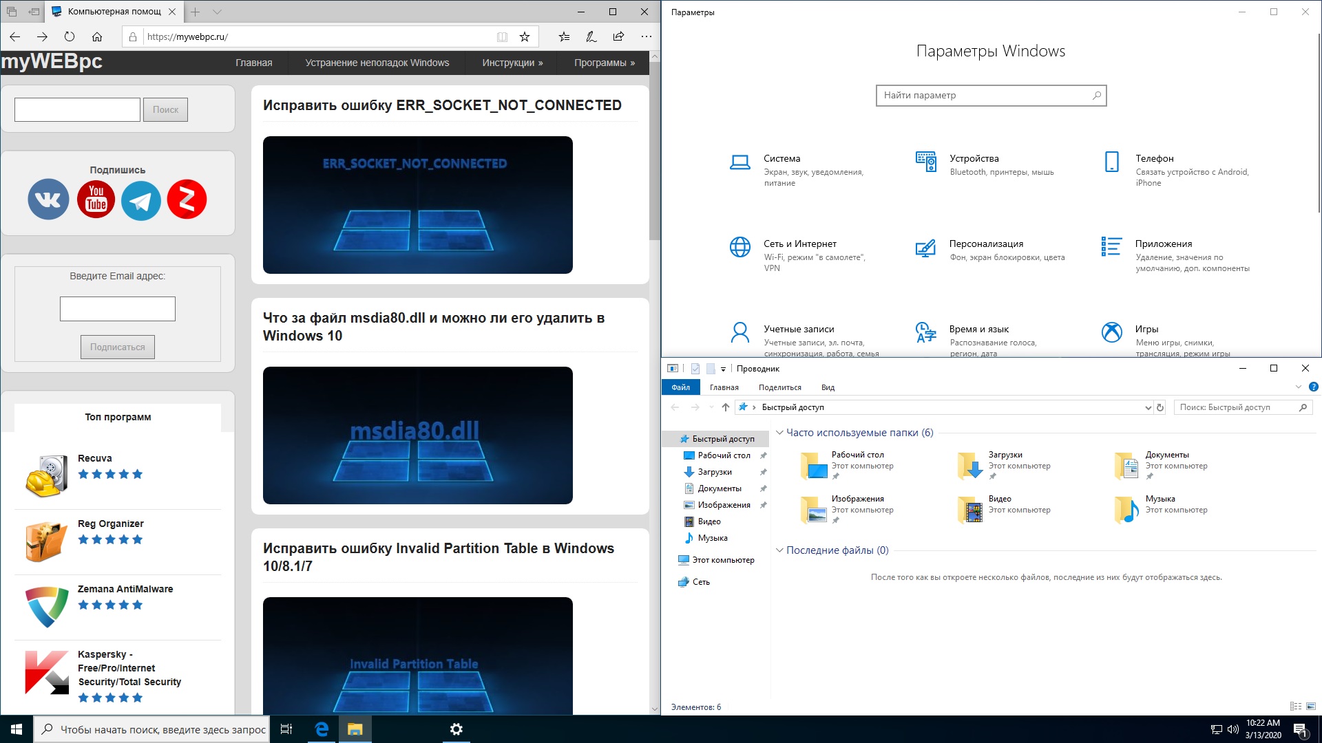The height and width of the screenshot is (743, 1322).
Task: Focus the Найти параметр search field
Action: pyautogui.click(x=991, y=96)
